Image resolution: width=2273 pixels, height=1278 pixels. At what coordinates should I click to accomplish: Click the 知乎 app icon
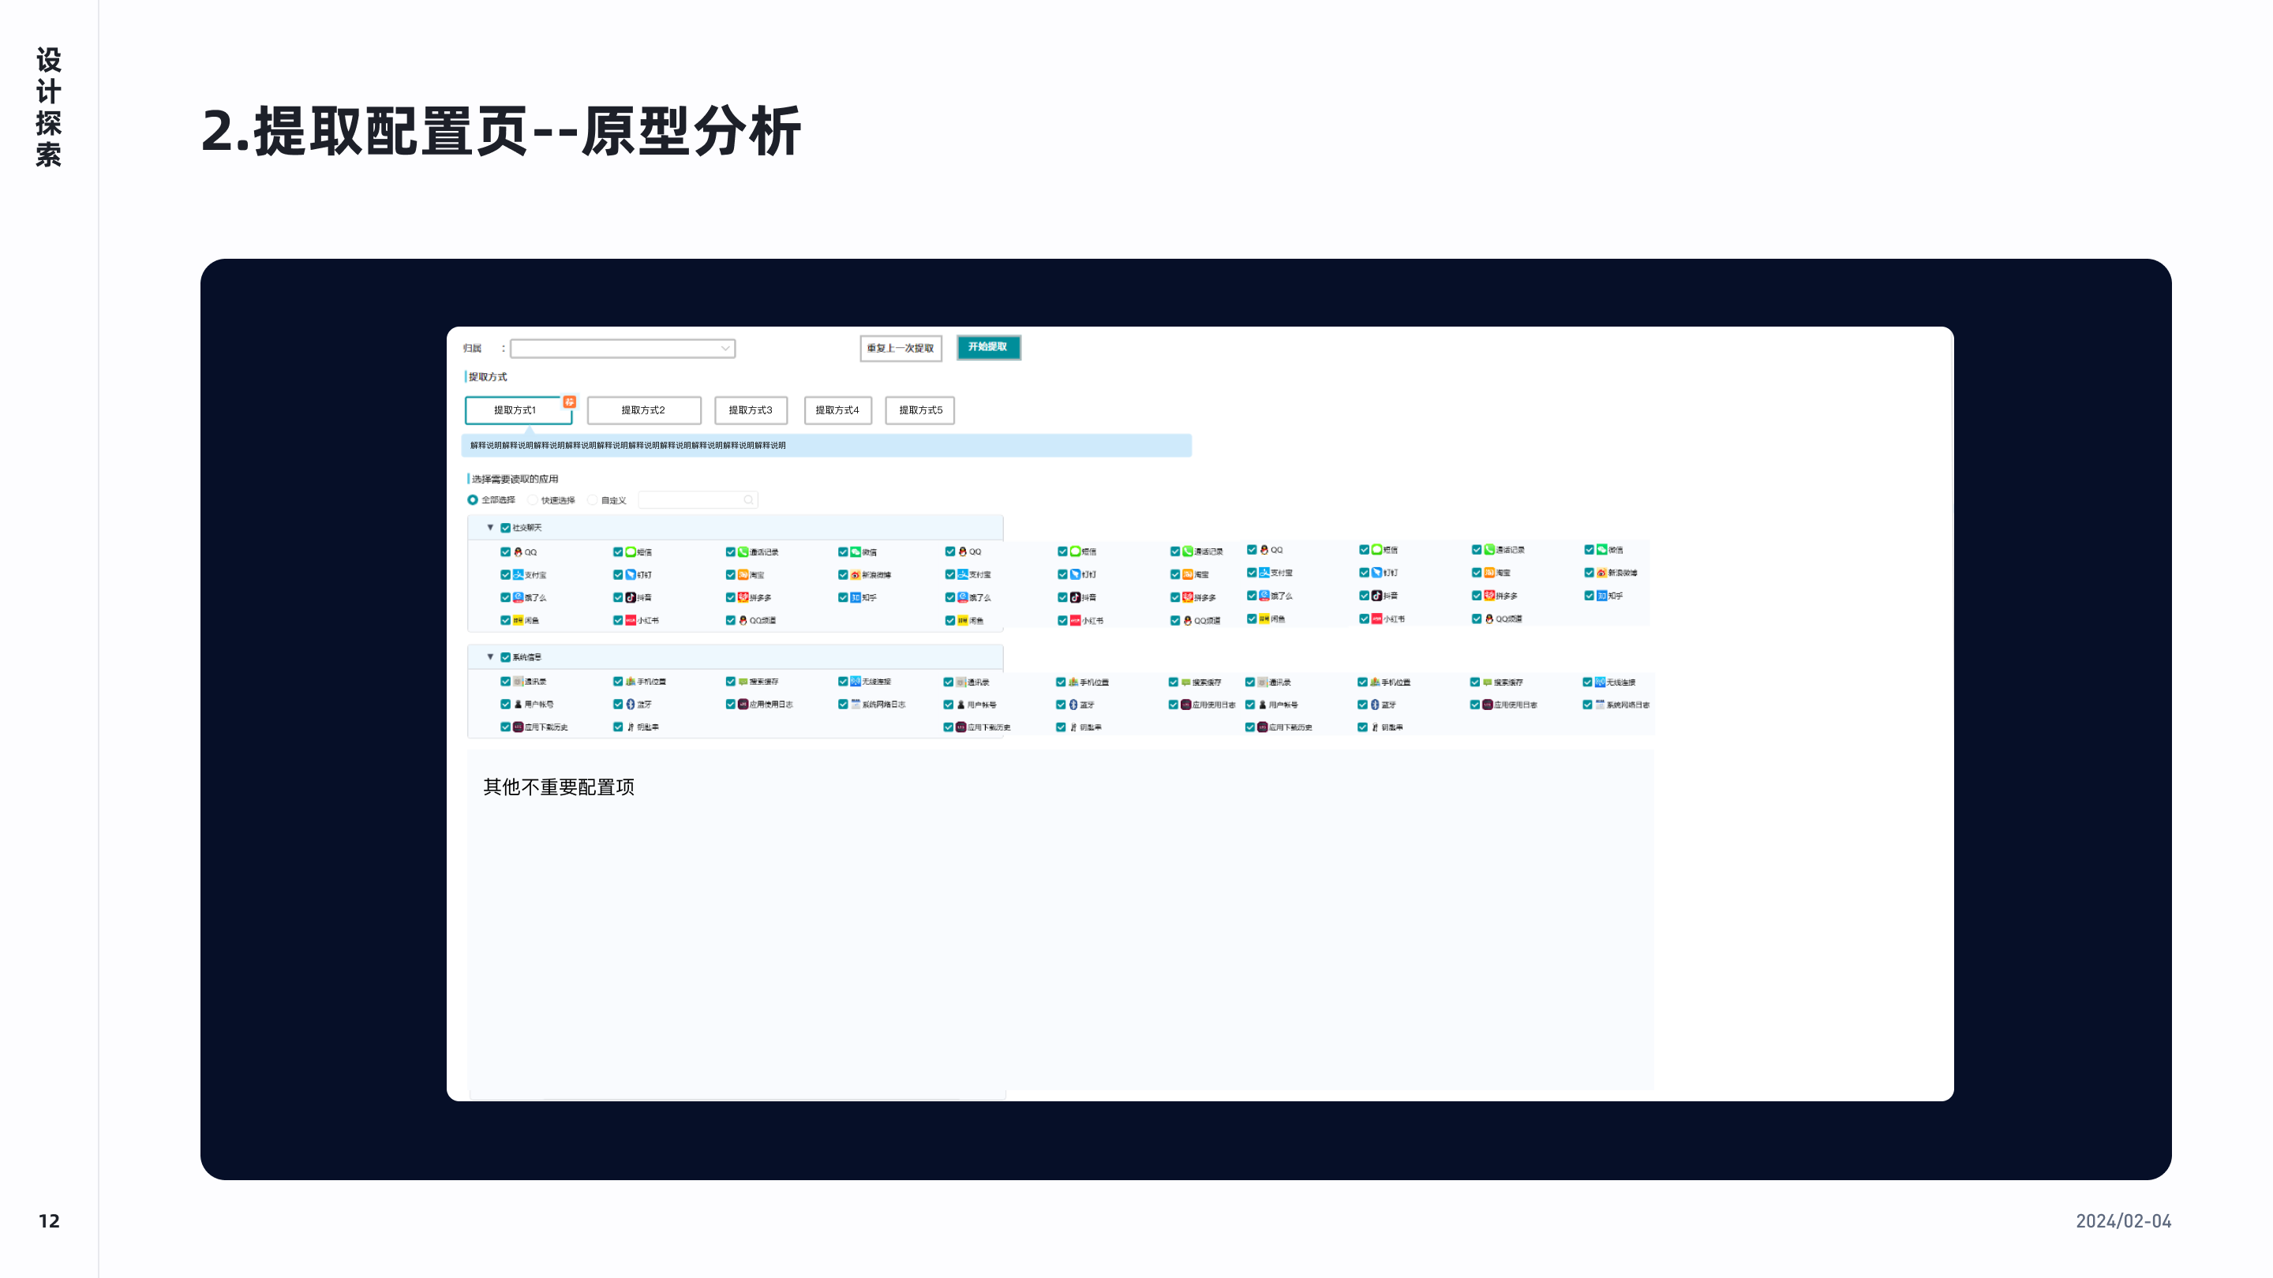(854, 597)
